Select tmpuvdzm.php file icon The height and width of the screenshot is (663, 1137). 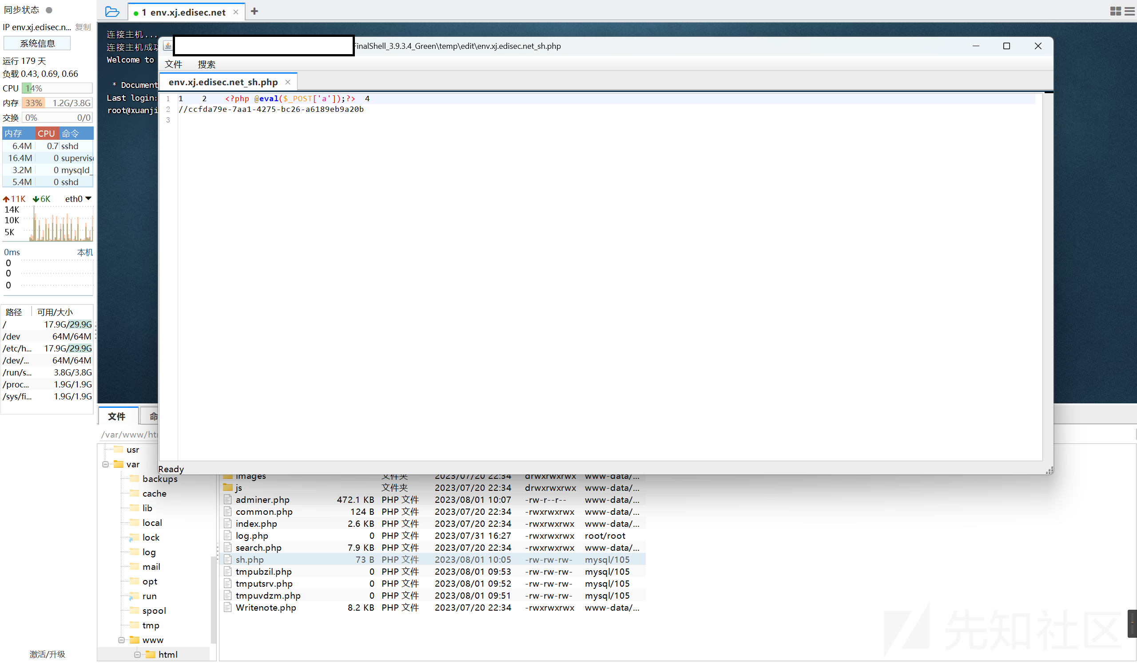coord(227,596)
